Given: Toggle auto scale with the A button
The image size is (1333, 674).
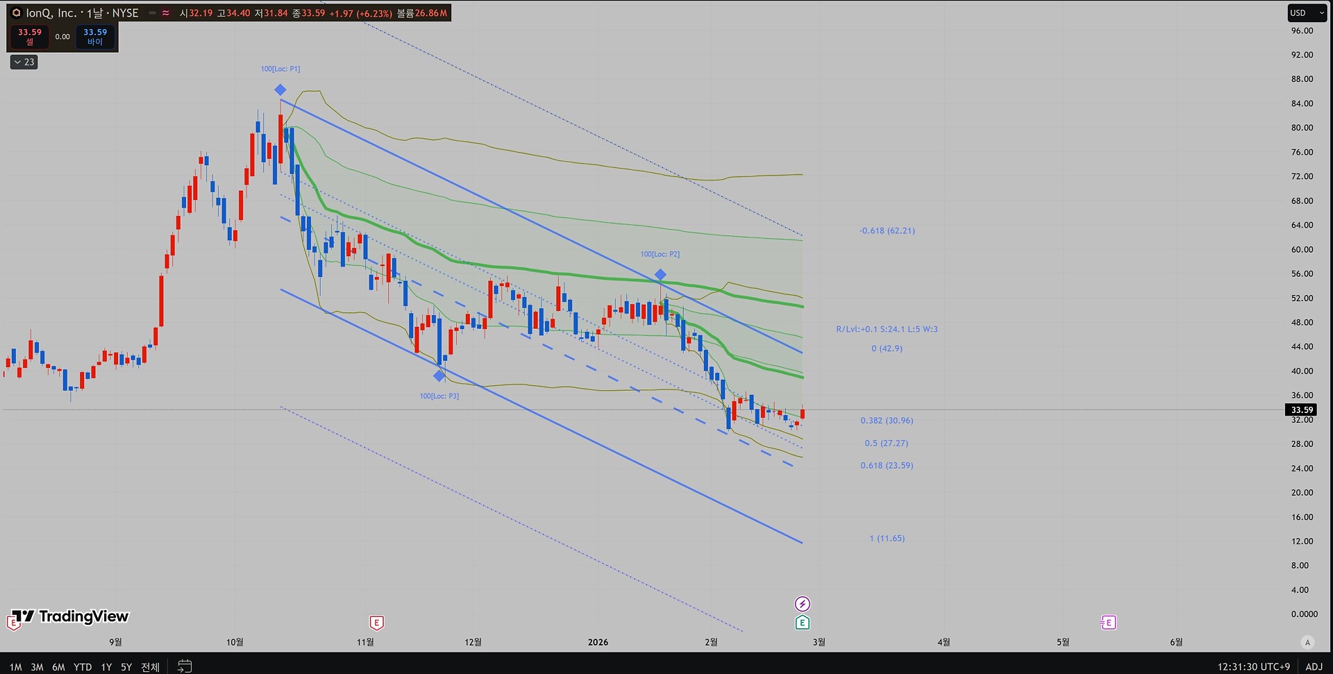Looking at the screenshot, I should coord(1307,642).
